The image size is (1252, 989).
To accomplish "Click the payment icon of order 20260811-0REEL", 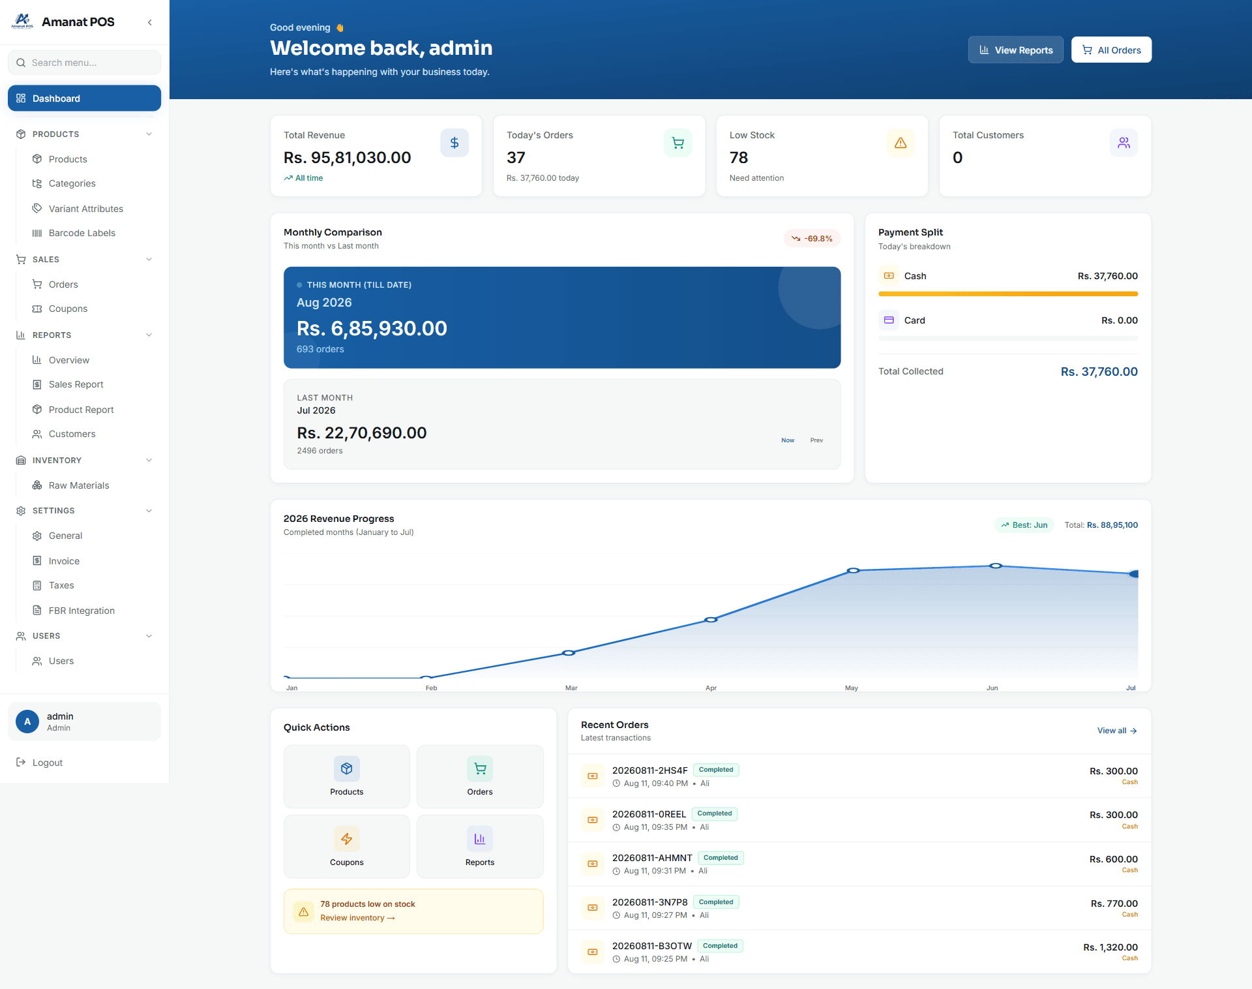I will click(x=593, y=820).
